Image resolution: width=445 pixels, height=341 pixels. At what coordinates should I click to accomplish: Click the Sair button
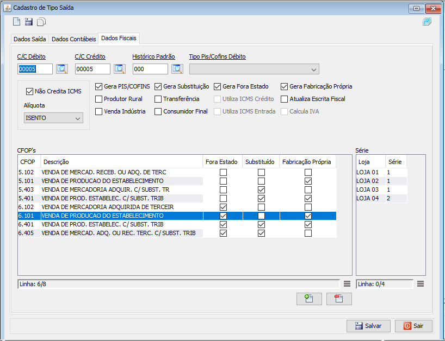[x=413, y=326]
